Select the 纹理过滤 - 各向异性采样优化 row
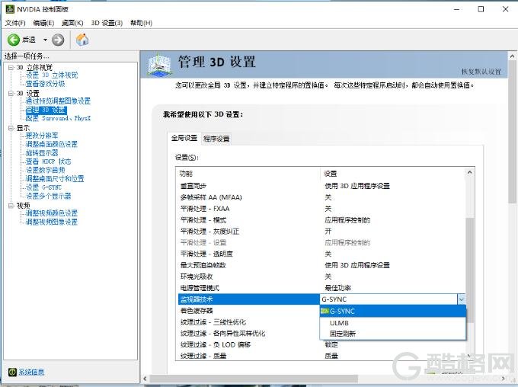 (x=249, y=333)
